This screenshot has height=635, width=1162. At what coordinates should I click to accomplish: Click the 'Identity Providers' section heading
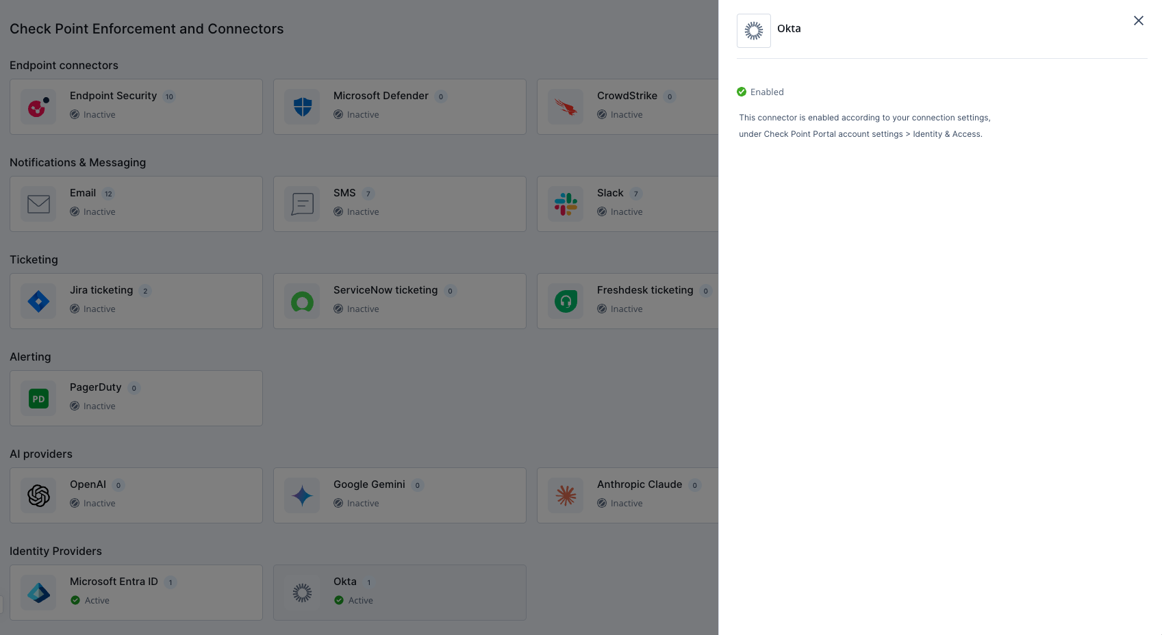tap(55, 551)
